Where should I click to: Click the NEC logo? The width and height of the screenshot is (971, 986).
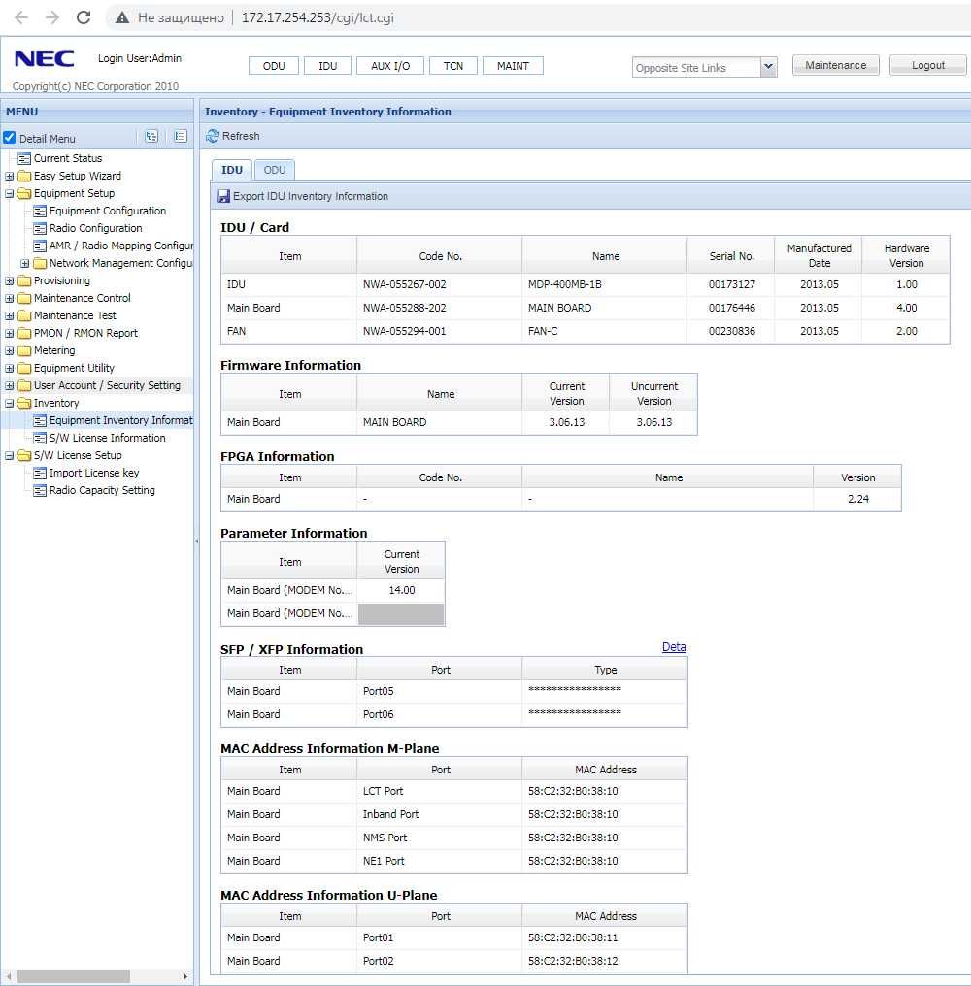[x=44, y=59]
